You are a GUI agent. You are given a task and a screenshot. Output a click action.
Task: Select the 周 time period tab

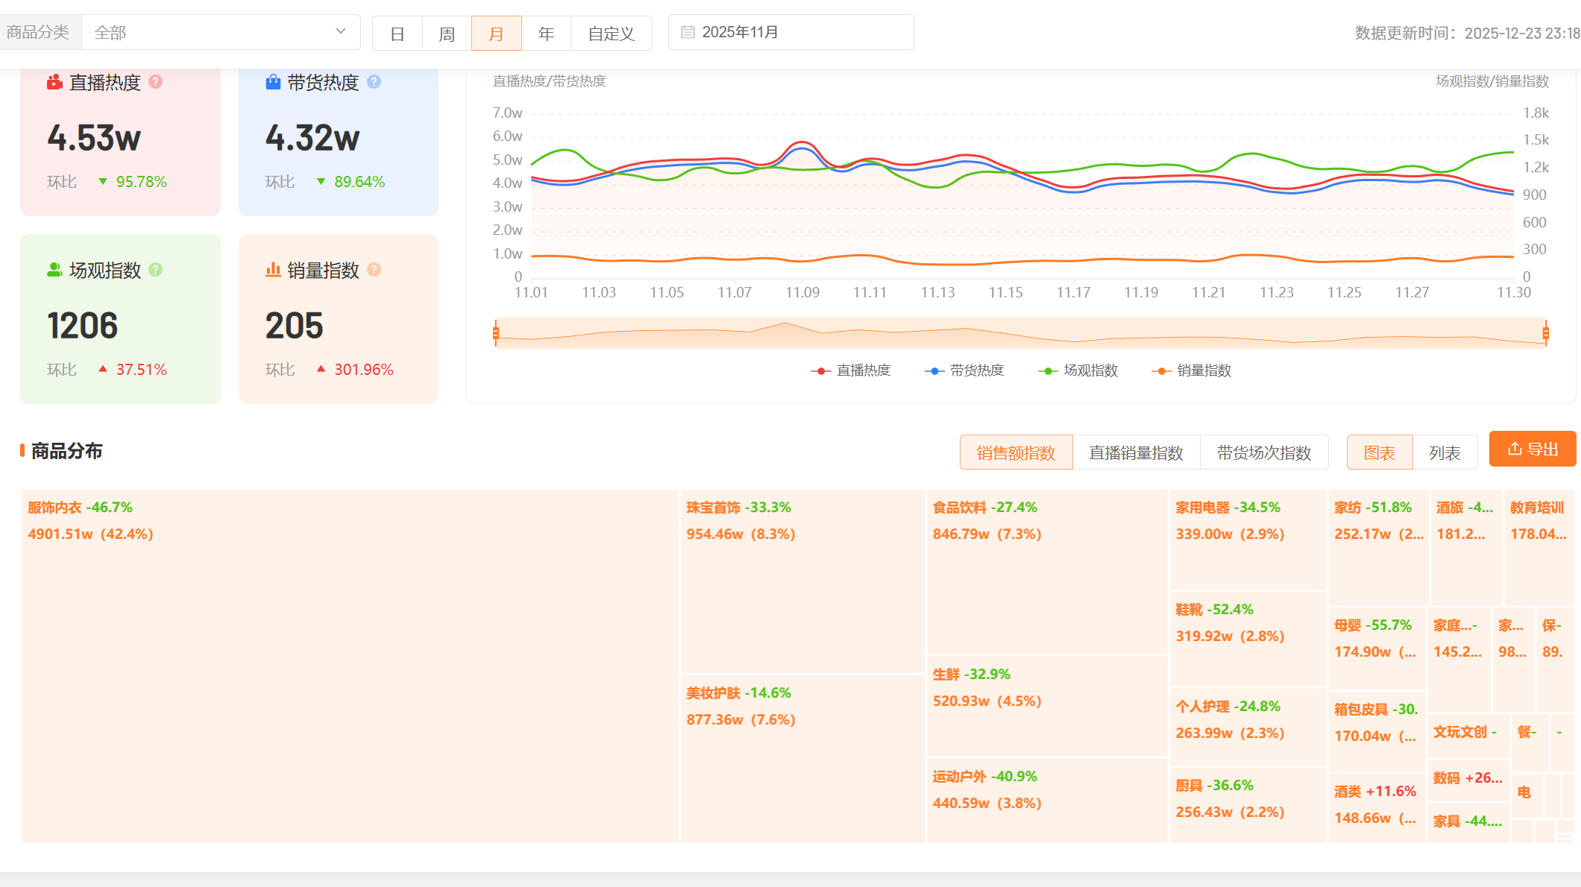coord(447,34)
